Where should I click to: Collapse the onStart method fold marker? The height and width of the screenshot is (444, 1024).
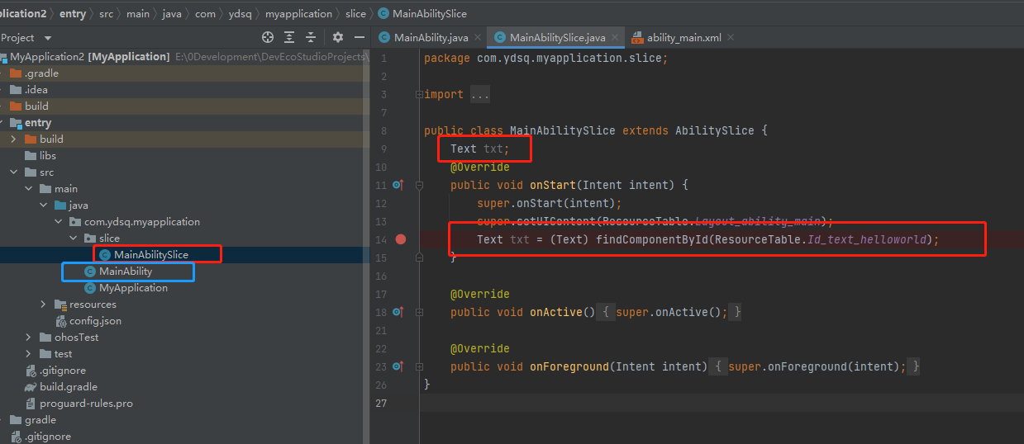click(419, 185)
